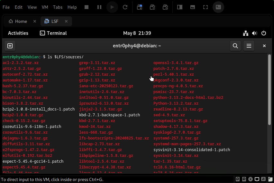Enter full screen mode
The image size is (274, 183).
pyautogui.click(x=205, y=7)
